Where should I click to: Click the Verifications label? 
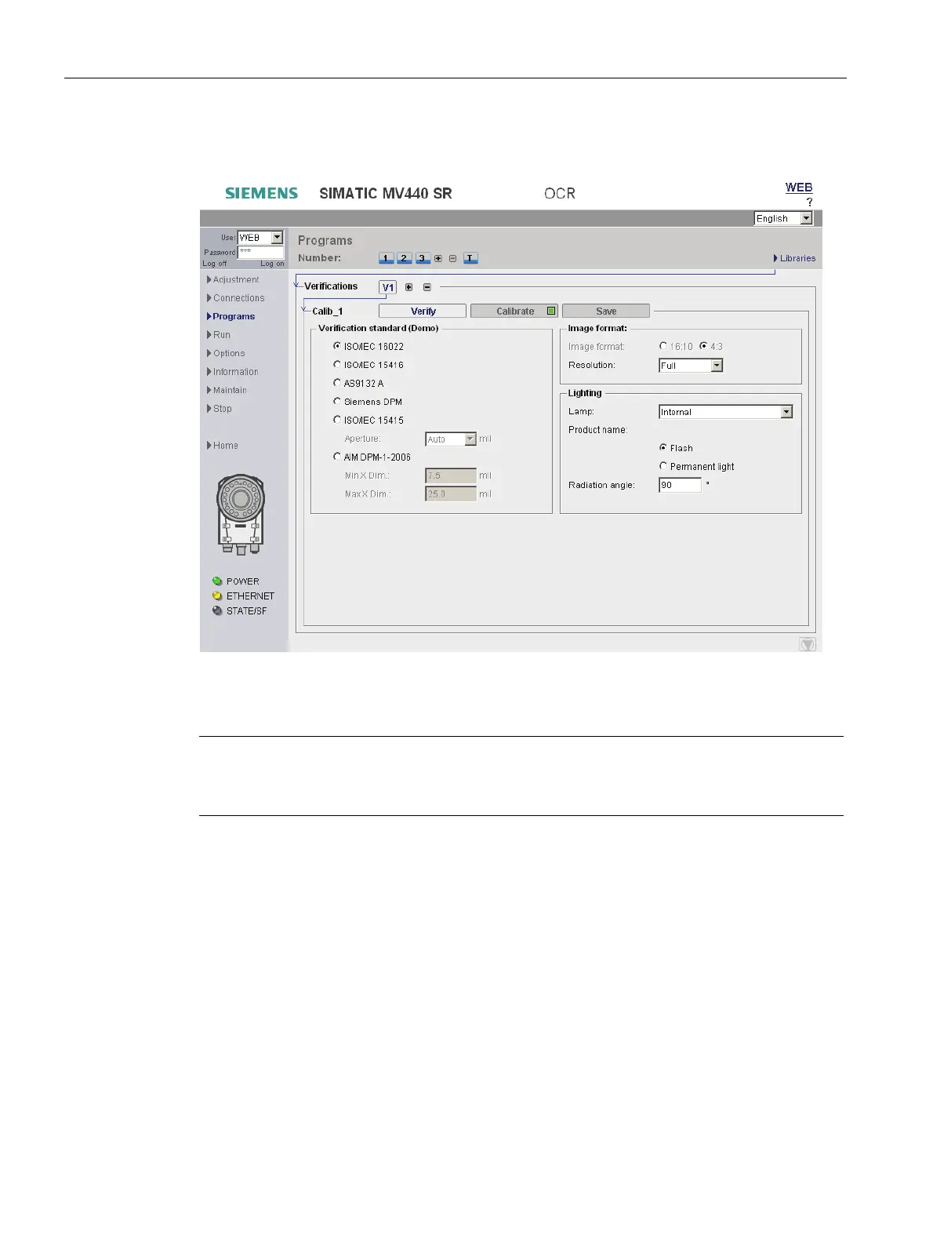coord(331,286)
